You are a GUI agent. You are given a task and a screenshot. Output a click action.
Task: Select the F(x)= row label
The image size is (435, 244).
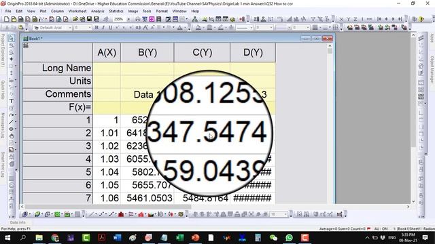(x=58, y=107)
